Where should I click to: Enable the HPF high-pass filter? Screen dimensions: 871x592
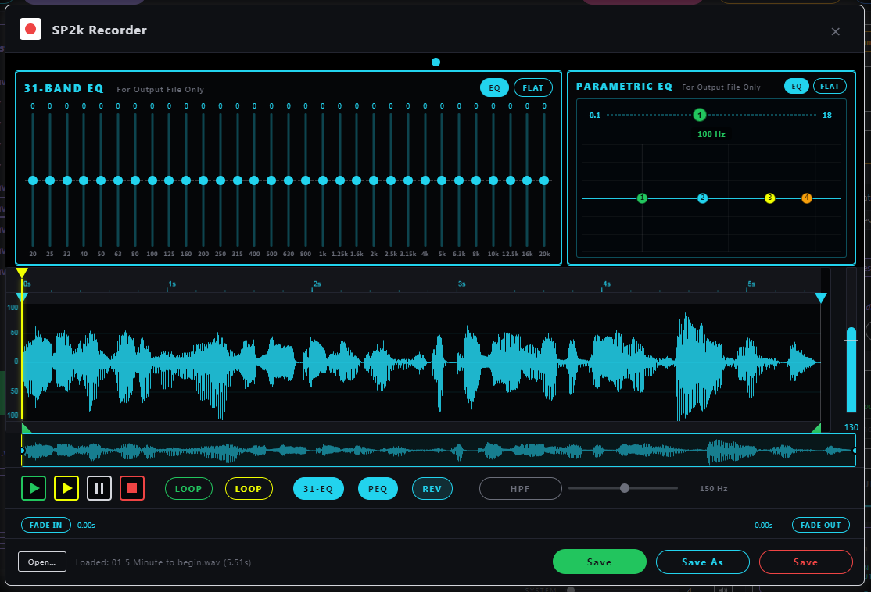coord(521,489)
